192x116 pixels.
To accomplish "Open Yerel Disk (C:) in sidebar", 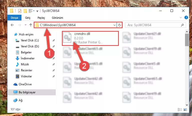I will [x=30, y=40].
